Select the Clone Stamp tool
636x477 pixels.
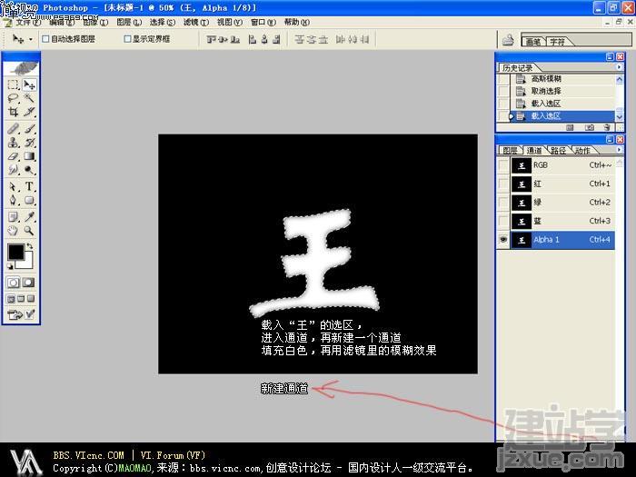pos(13,143)
